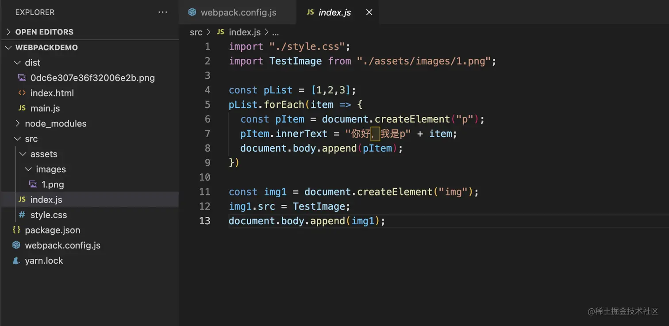Select index.js in the explorer tree
Image resolution: width=669 pixels, height=326 pixels.
89,199
